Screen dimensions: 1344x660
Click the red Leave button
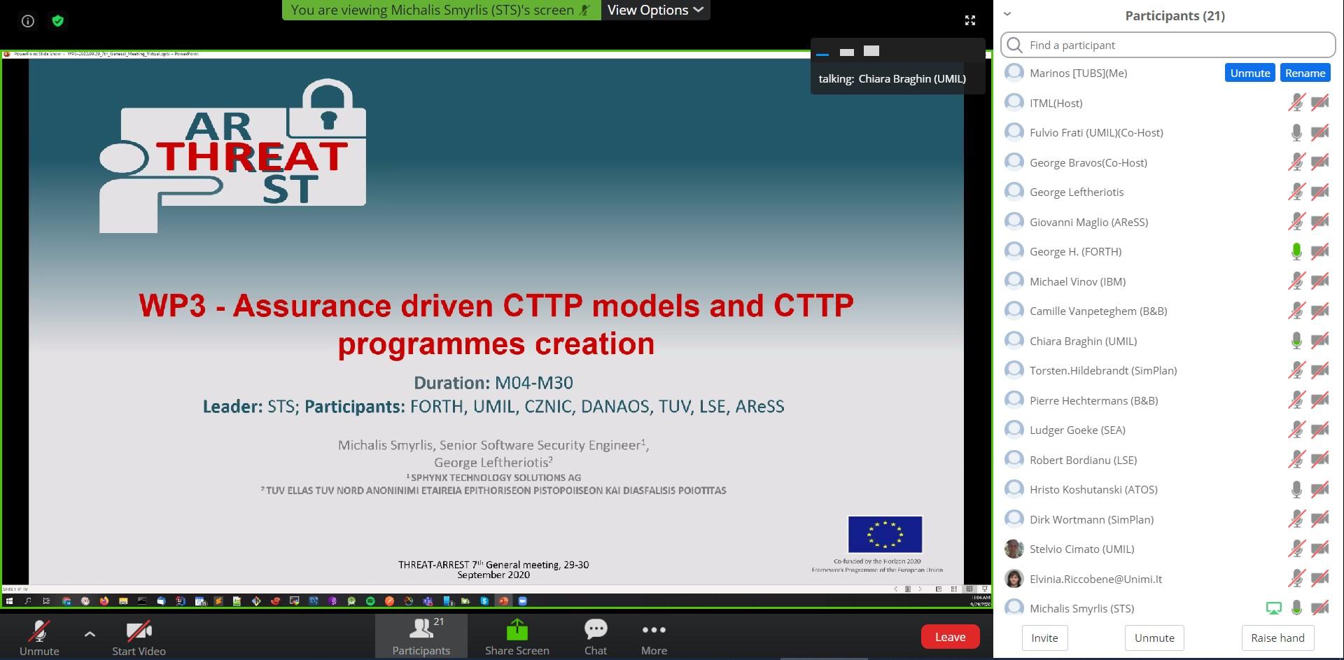[950, 636]
